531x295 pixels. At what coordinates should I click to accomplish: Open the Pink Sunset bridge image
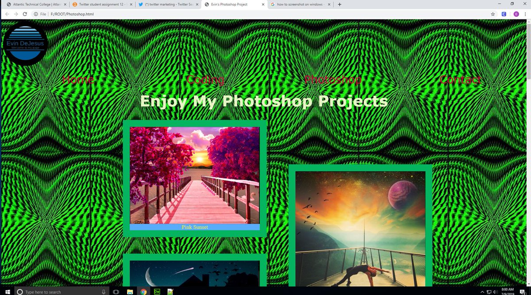pos(195,175)
